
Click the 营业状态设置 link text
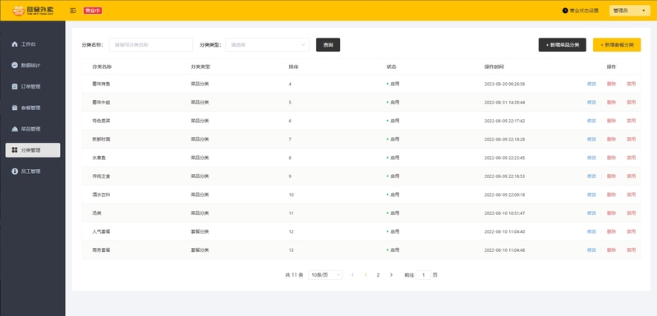click(584, 11)
